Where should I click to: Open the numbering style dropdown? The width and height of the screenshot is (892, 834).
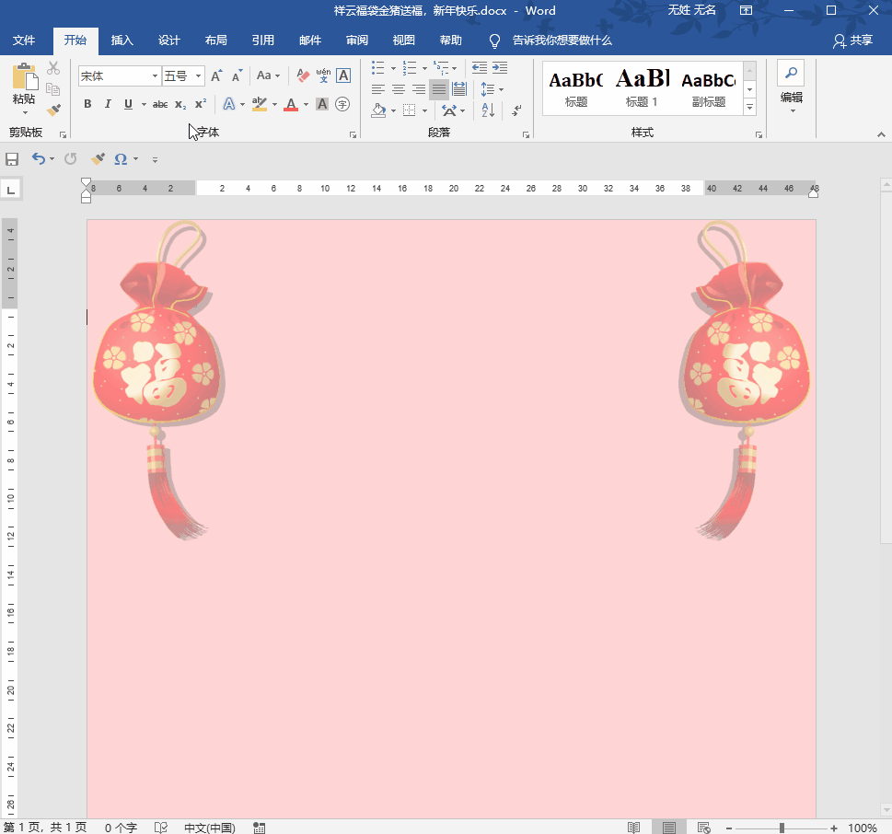point(424,68)
